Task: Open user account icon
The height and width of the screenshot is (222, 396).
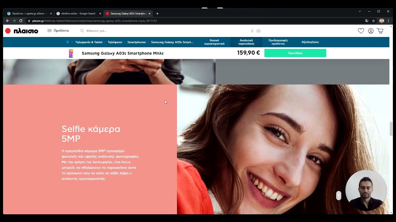Action: tap(371, 31)
